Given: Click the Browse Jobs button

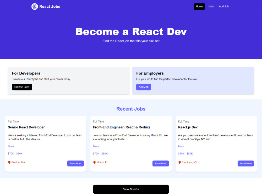Looking at the screenshot, I should pos(22,87).
